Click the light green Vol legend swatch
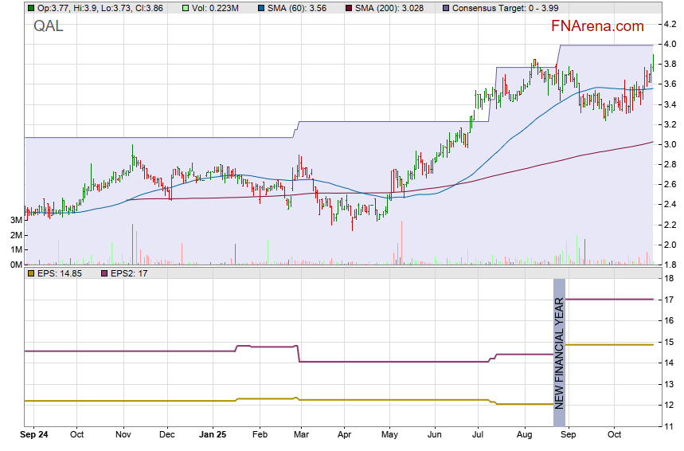 tap(185, 7)
